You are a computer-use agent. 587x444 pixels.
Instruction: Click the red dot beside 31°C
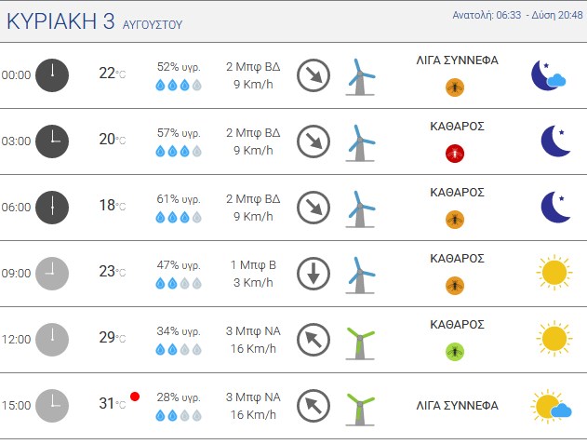point(135,397)
